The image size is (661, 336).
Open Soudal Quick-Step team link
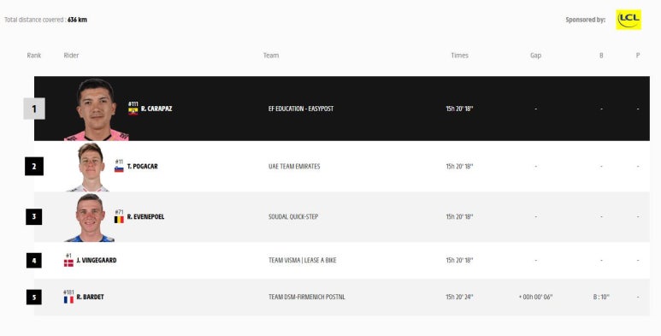[x=293, y=216]
